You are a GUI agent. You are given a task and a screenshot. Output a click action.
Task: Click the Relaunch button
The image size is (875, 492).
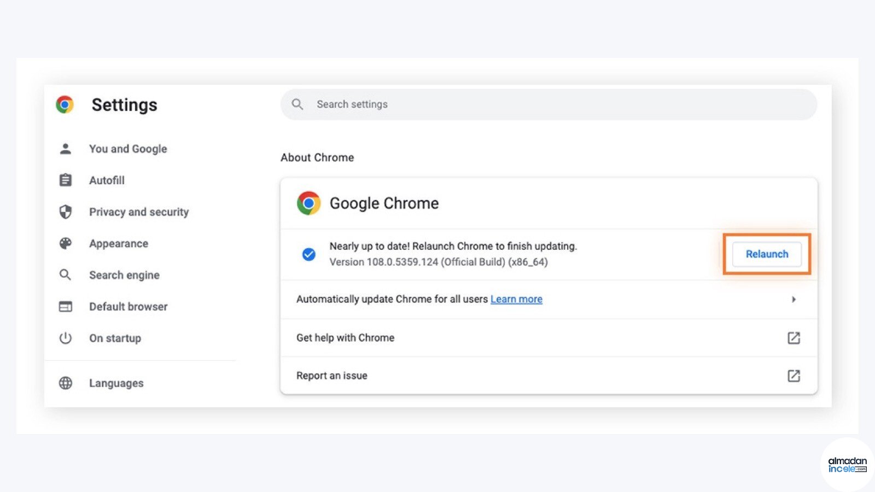[x=767, y=254]
